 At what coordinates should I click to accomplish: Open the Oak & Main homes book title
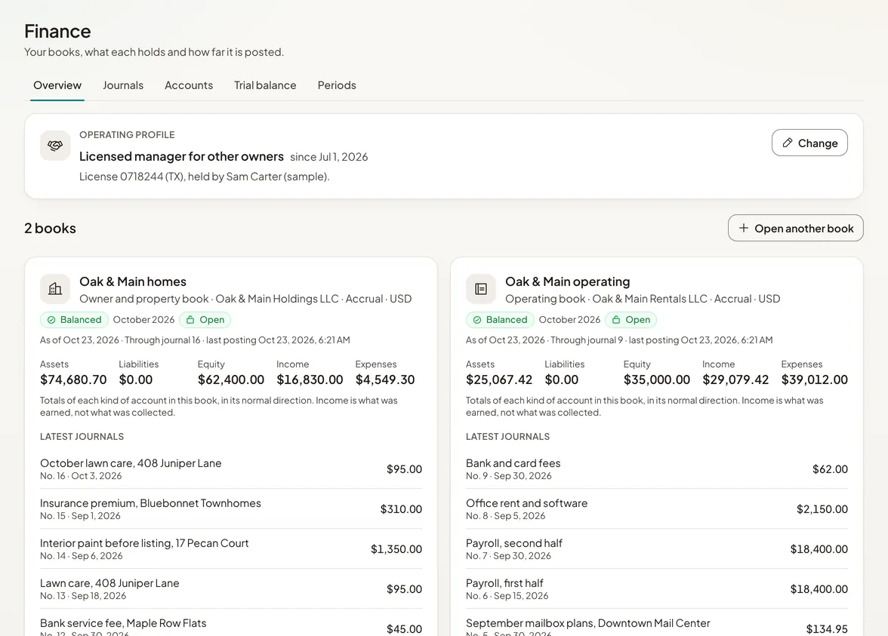click(x=133, y=281)
